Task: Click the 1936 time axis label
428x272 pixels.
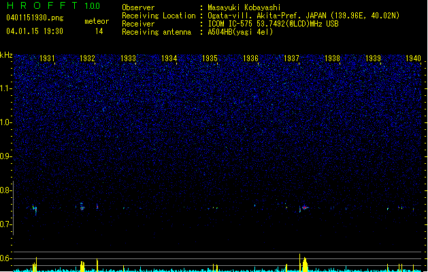Action: pos(250,58)
